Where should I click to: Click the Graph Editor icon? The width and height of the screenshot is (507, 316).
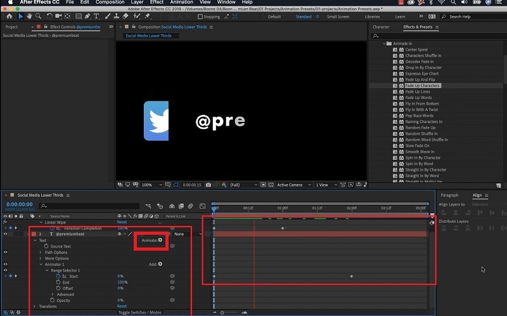point(202,206)
